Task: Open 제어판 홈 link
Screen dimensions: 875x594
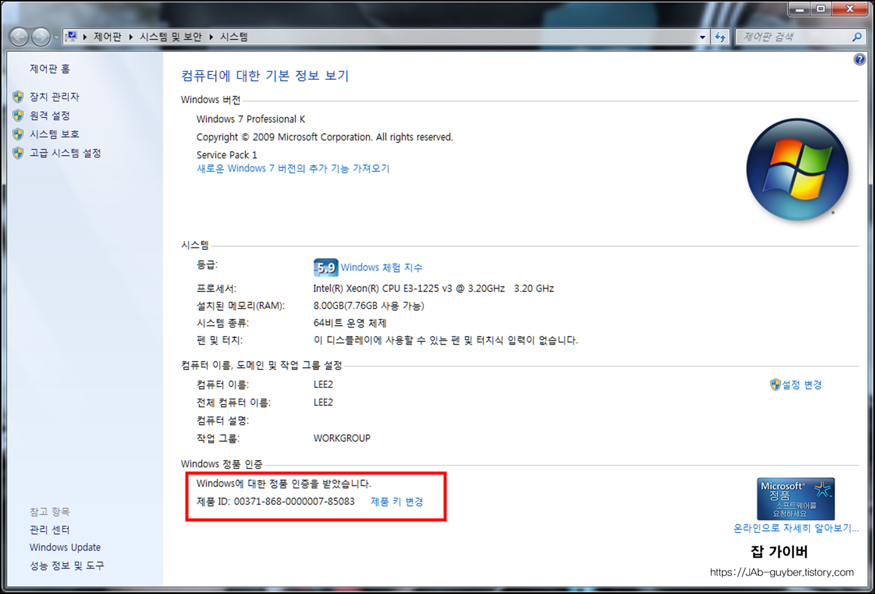Action: [50, 69]
